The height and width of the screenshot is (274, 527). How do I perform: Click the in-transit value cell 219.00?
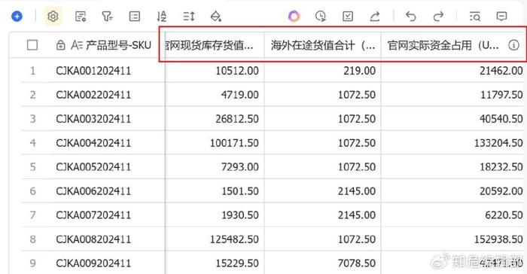click(x=323, y=71)
